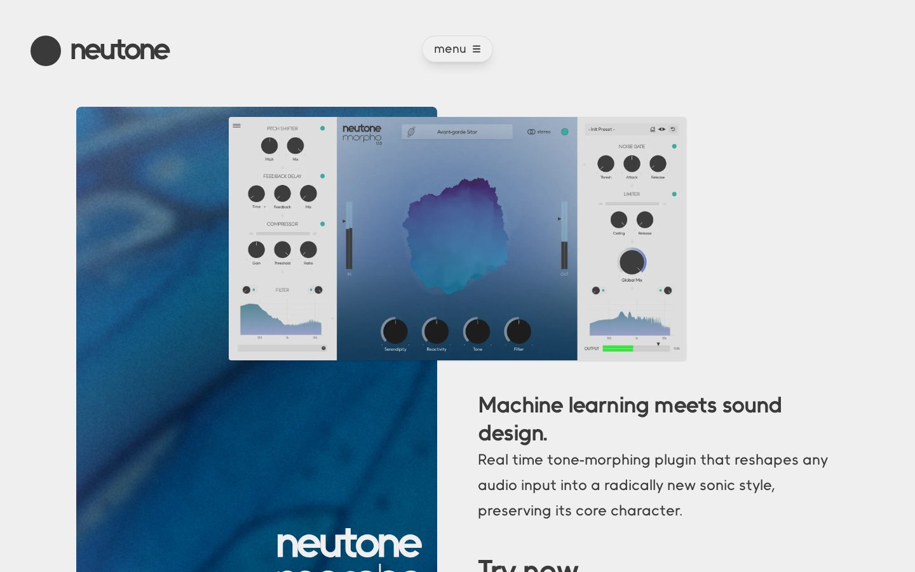
Task: Click the Time knob in Feedback Delay
Action: click(x=256, y=193)
